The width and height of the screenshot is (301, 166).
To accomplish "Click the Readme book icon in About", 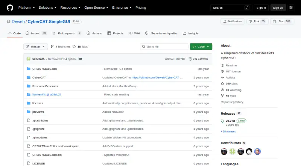I will 222,65.
